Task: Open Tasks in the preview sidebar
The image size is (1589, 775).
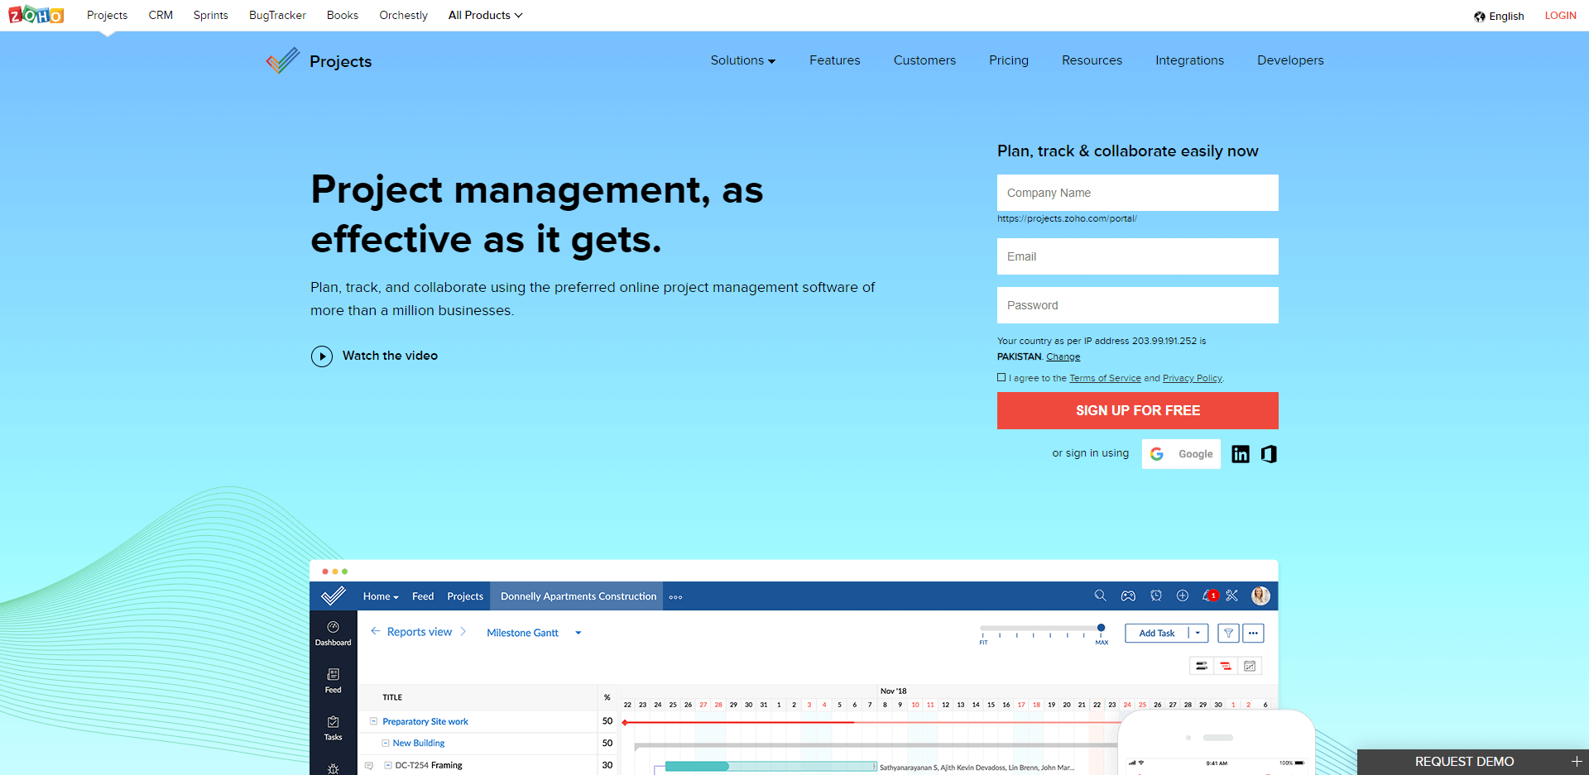Action: (333, 728)
